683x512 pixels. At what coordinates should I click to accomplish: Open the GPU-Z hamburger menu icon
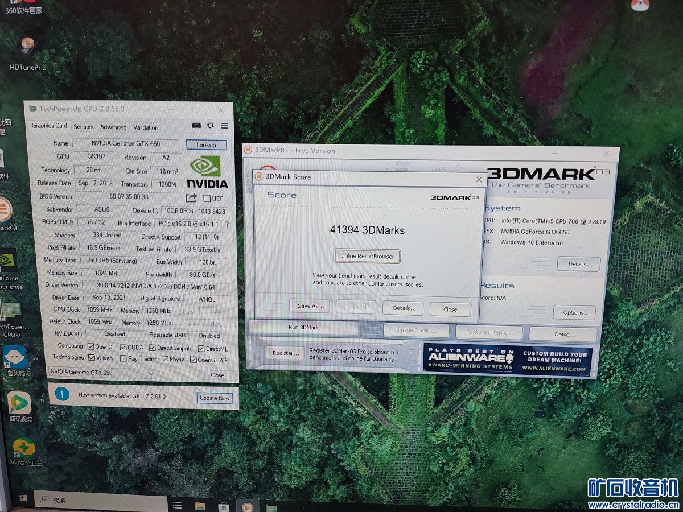(225, 126)
